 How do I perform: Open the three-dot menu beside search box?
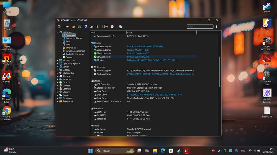pyautogui.click(x=217, y=26)
